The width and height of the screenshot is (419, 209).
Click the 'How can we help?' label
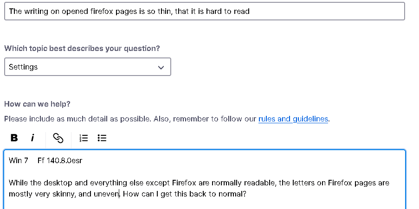click(x=37, y=104)
